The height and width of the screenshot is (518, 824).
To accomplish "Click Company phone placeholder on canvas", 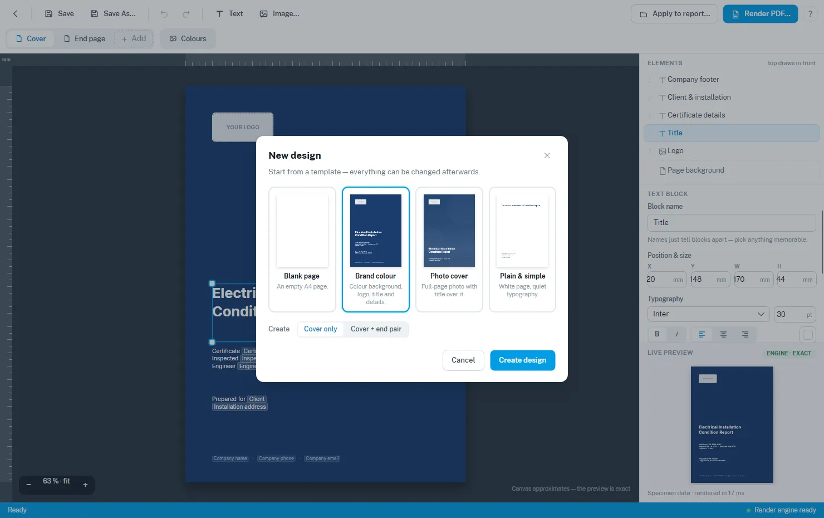I will 276,459.
